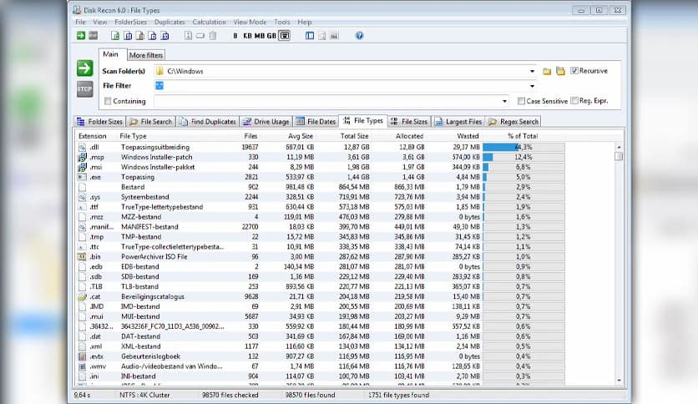Stop the scan with the large STOP button
The height and width of the screenshot is (404, 698).
(84, 89)
